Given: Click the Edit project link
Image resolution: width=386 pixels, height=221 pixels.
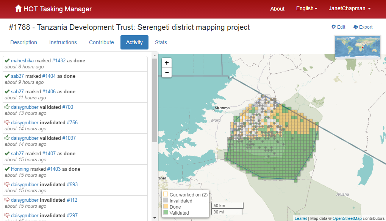Looking at the screenshot, I should [339, 27].
